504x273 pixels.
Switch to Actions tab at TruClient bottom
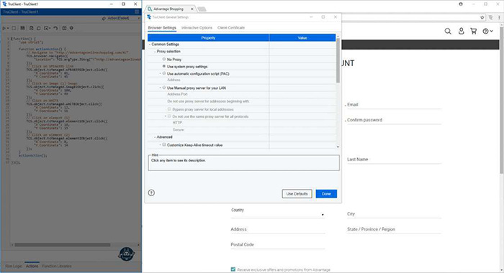point(32,266)
